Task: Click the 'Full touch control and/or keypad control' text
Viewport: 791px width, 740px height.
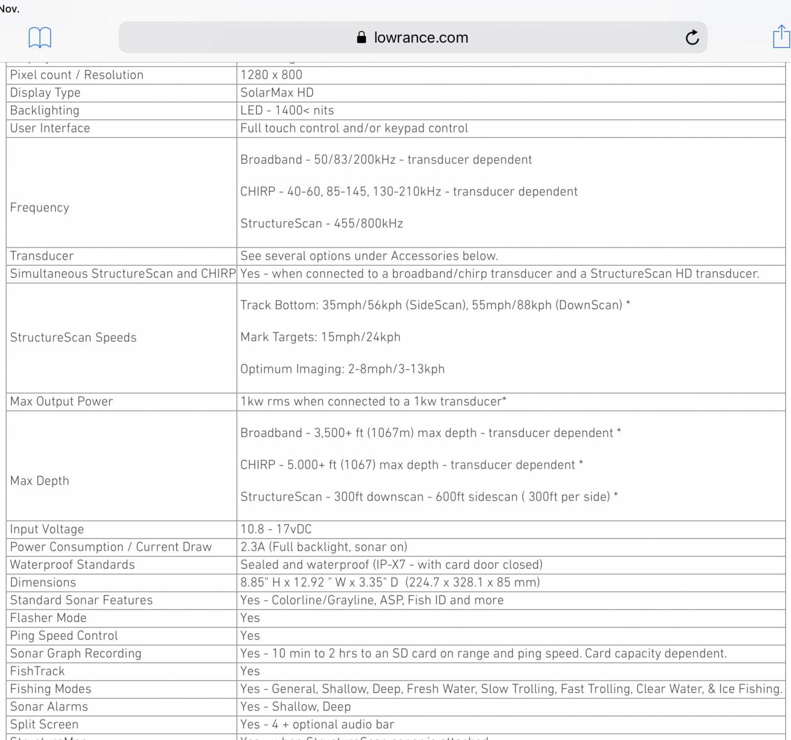Action: pyautogui.click(x=354, y=128)
